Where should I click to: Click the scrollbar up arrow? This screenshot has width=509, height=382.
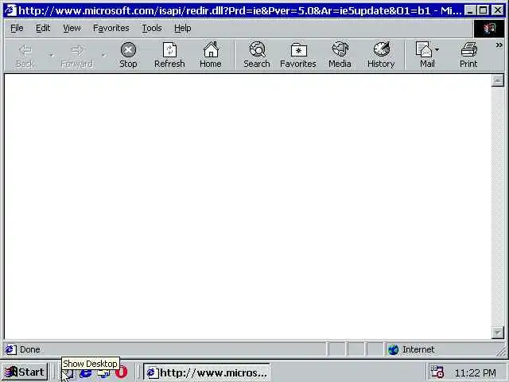tap(498, 80)
